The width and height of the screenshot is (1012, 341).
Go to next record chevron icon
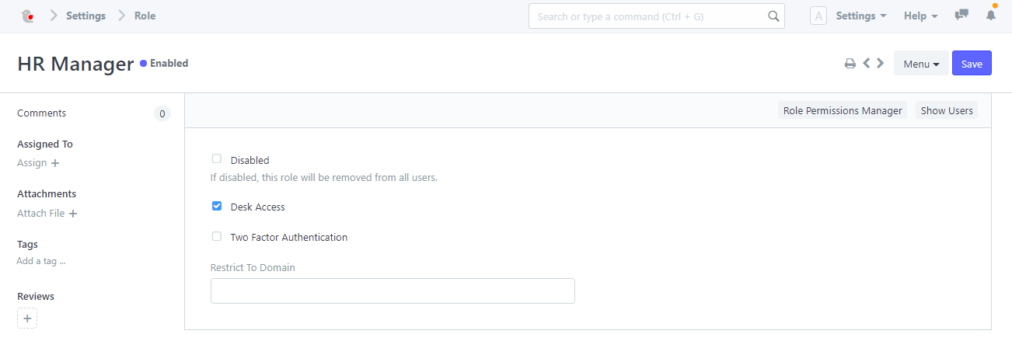[881, 64]
